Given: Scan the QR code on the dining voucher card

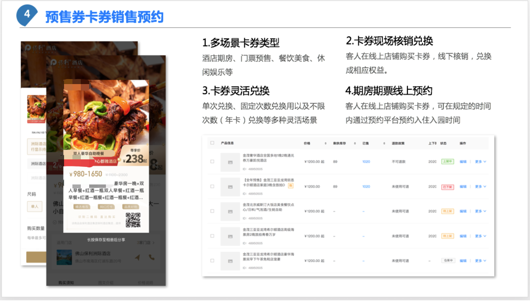Looking at the screenshot, I should coord(134,220).
